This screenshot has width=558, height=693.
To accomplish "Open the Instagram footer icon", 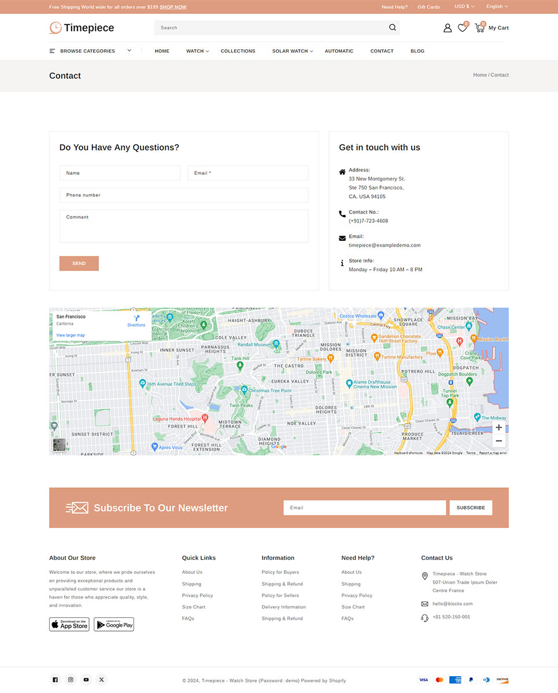I will coord(71,680).
